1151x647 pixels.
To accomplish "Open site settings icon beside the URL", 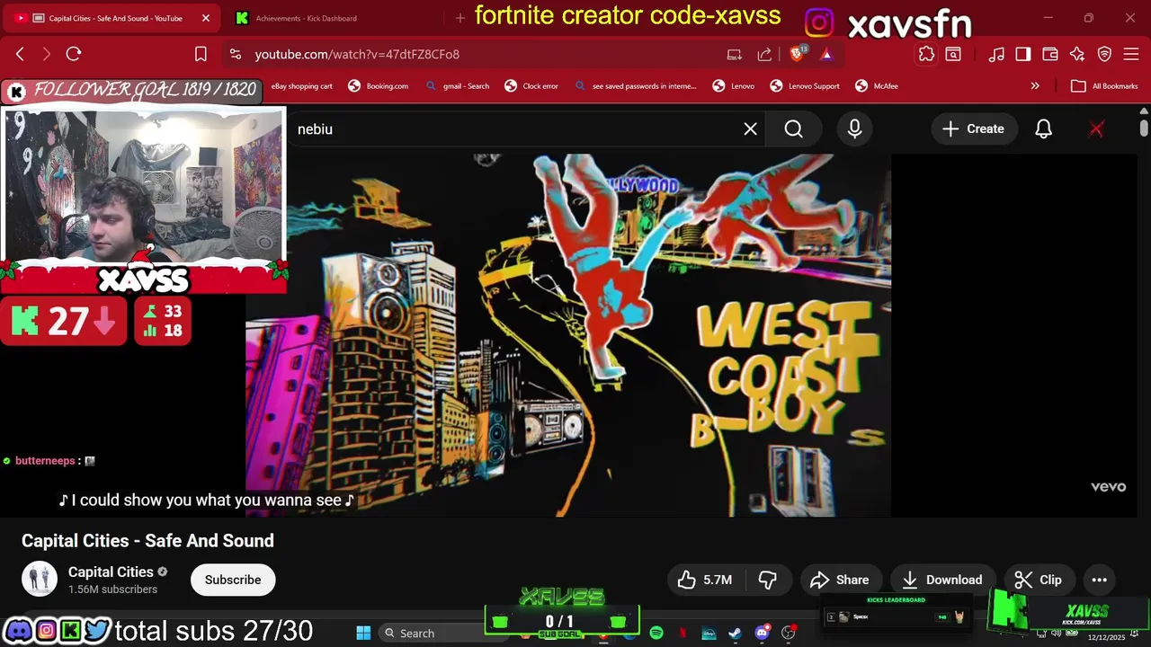I will click(x=236, y=54).
